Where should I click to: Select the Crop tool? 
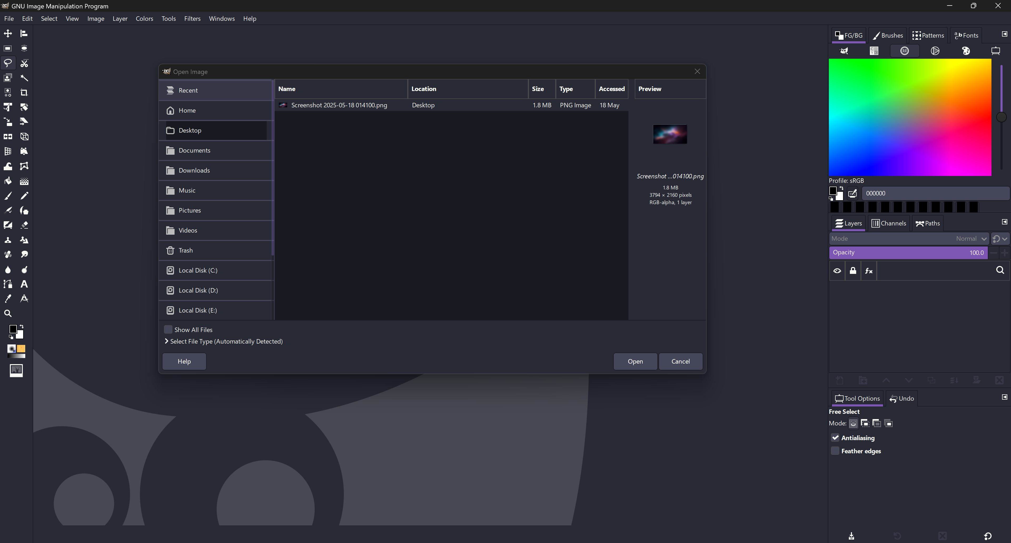point(24,93)
